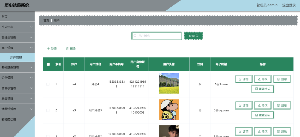300x137 pixels.
Task: Click the trash icon beside toolbar 删除
Action: (67, 49)
